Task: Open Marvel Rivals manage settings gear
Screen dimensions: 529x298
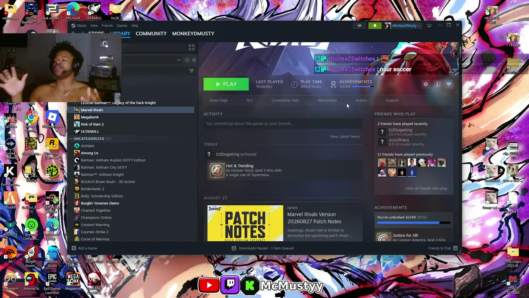Action: 426,84
